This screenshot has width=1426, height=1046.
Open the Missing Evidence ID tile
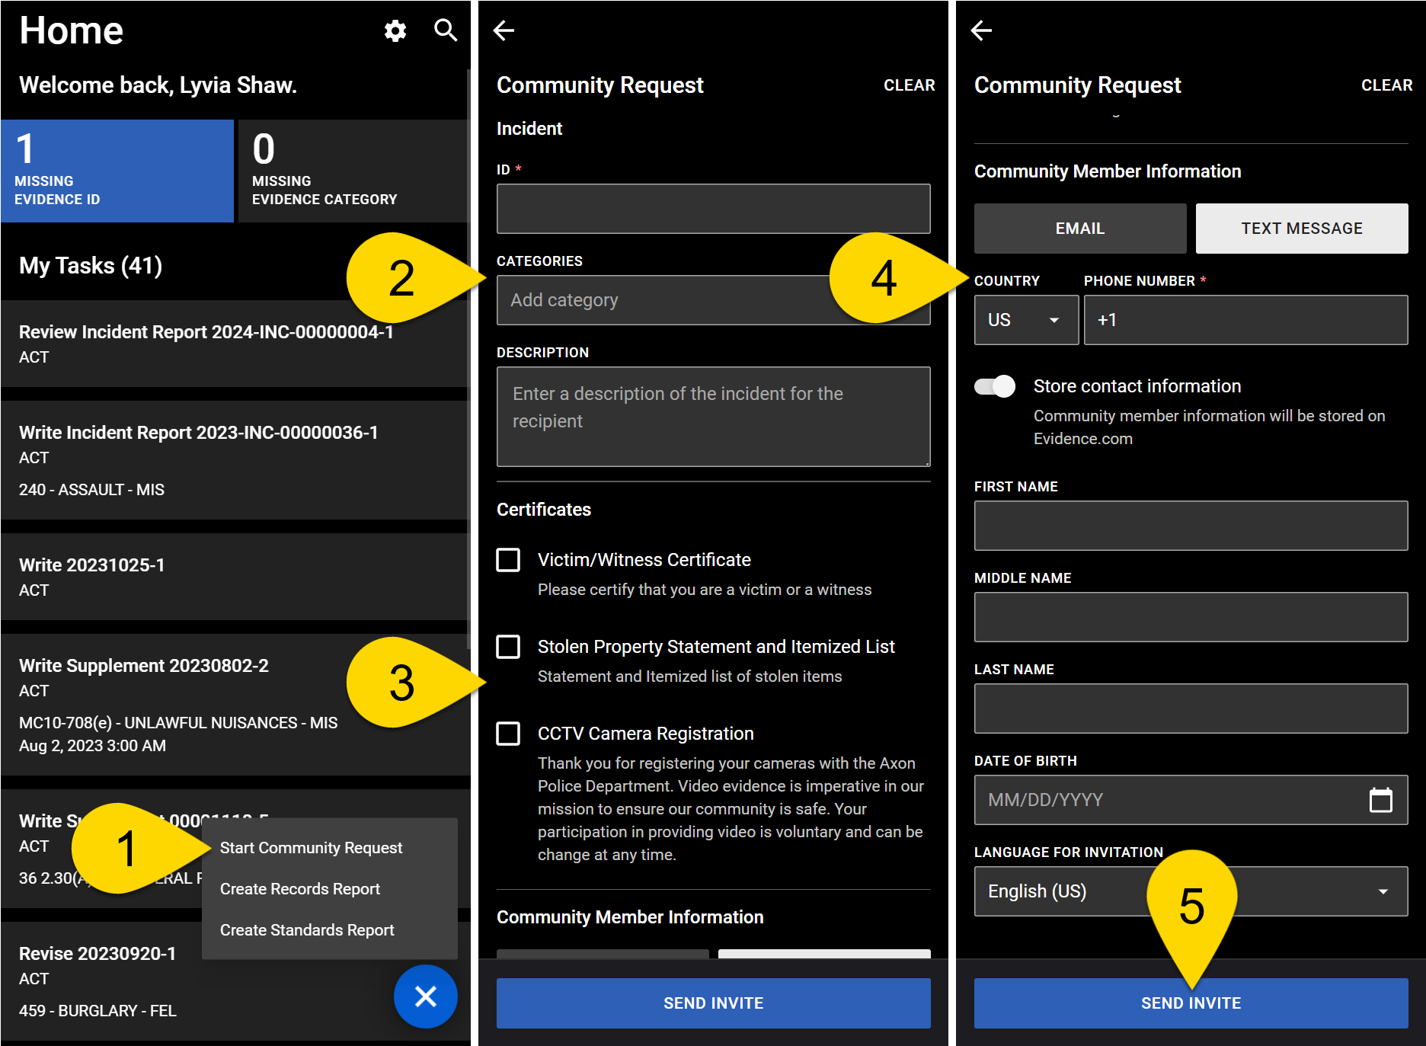pos(117,171)
